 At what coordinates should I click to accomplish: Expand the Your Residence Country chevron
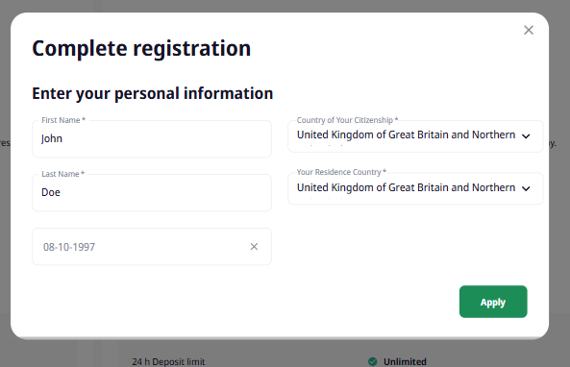526,188
